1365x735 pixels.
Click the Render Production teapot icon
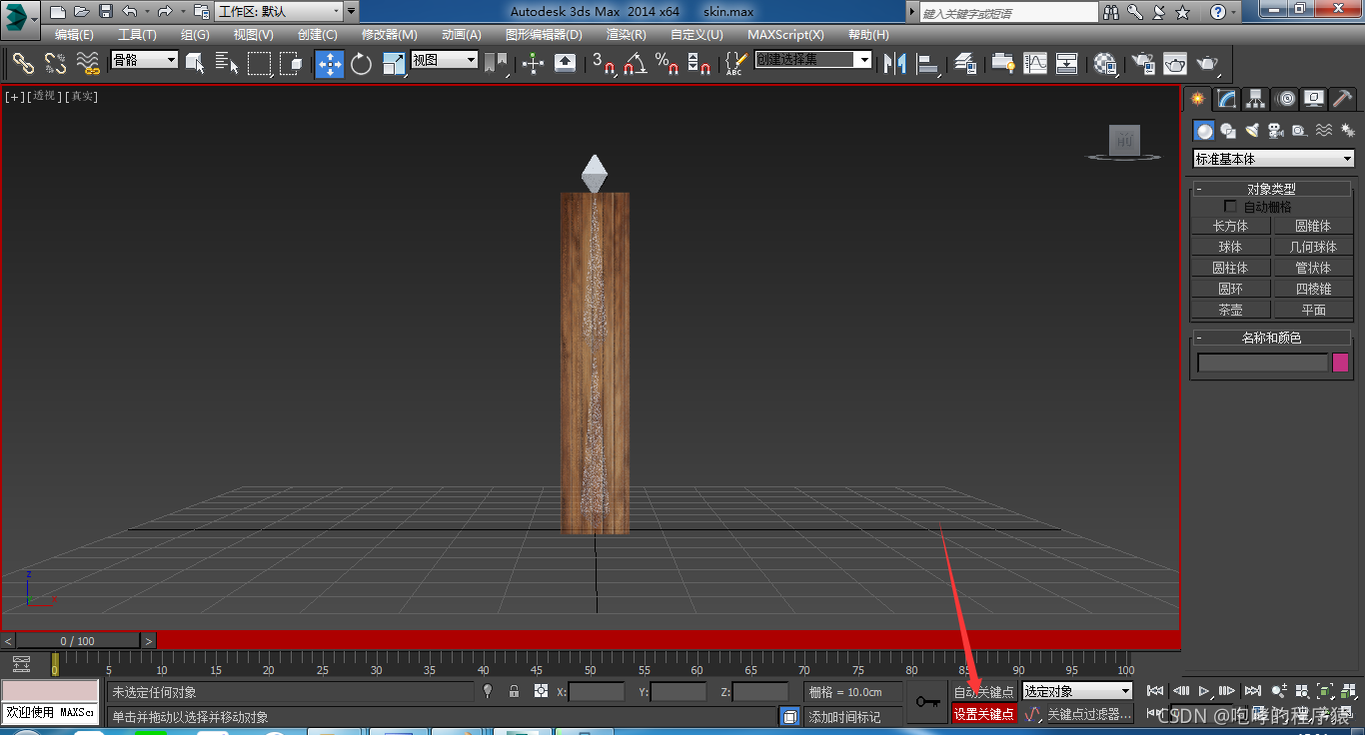(1208, 64)
